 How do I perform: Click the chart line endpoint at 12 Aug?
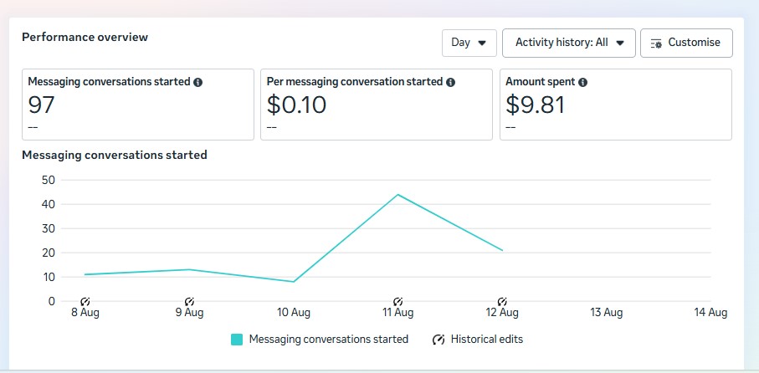tap(502, 250)
